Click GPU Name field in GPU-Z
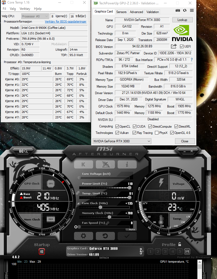This screenshot has height=279, width=217. pyautogui.click(x=142, y=20)
